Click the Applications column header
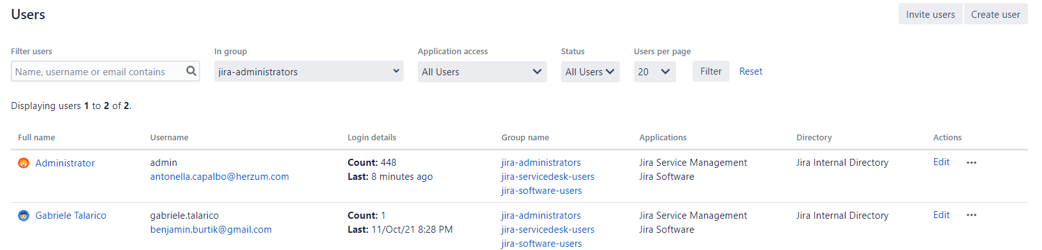The width and height of the screenshot is (1042, 250). 663,137
